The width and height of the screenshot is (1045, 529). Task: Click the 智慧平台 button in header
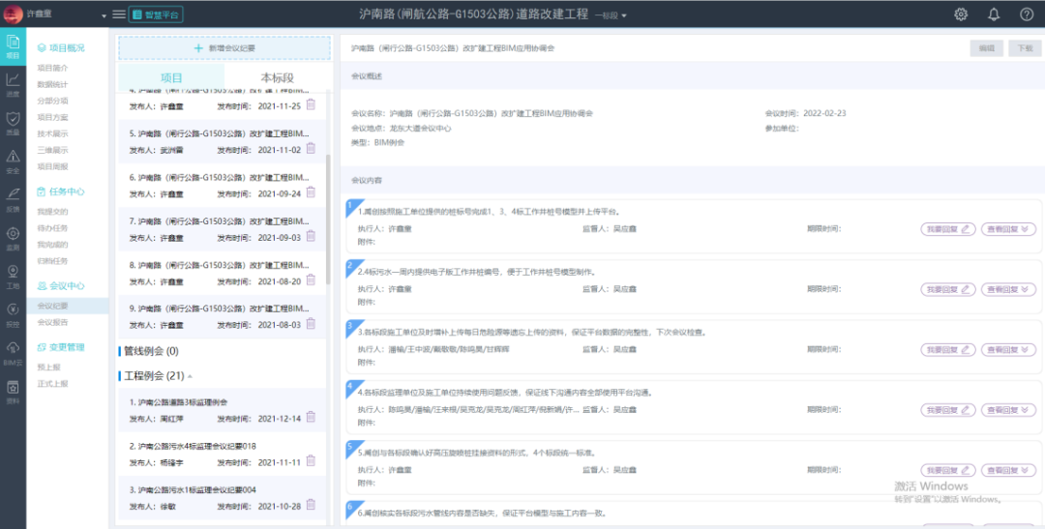tap(156, 14)
